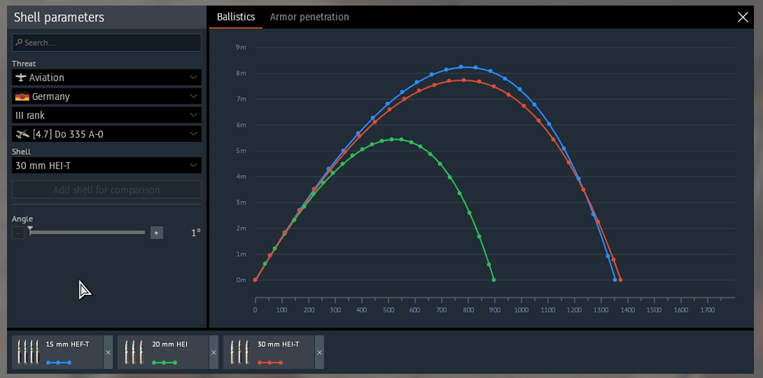Click the 1° angle value
The image size is (763, 378).
[x=195, y=232]
